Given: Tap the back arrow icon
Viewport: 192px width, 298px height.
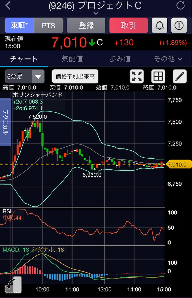Looking at the screenshot, I should [8, 6].
